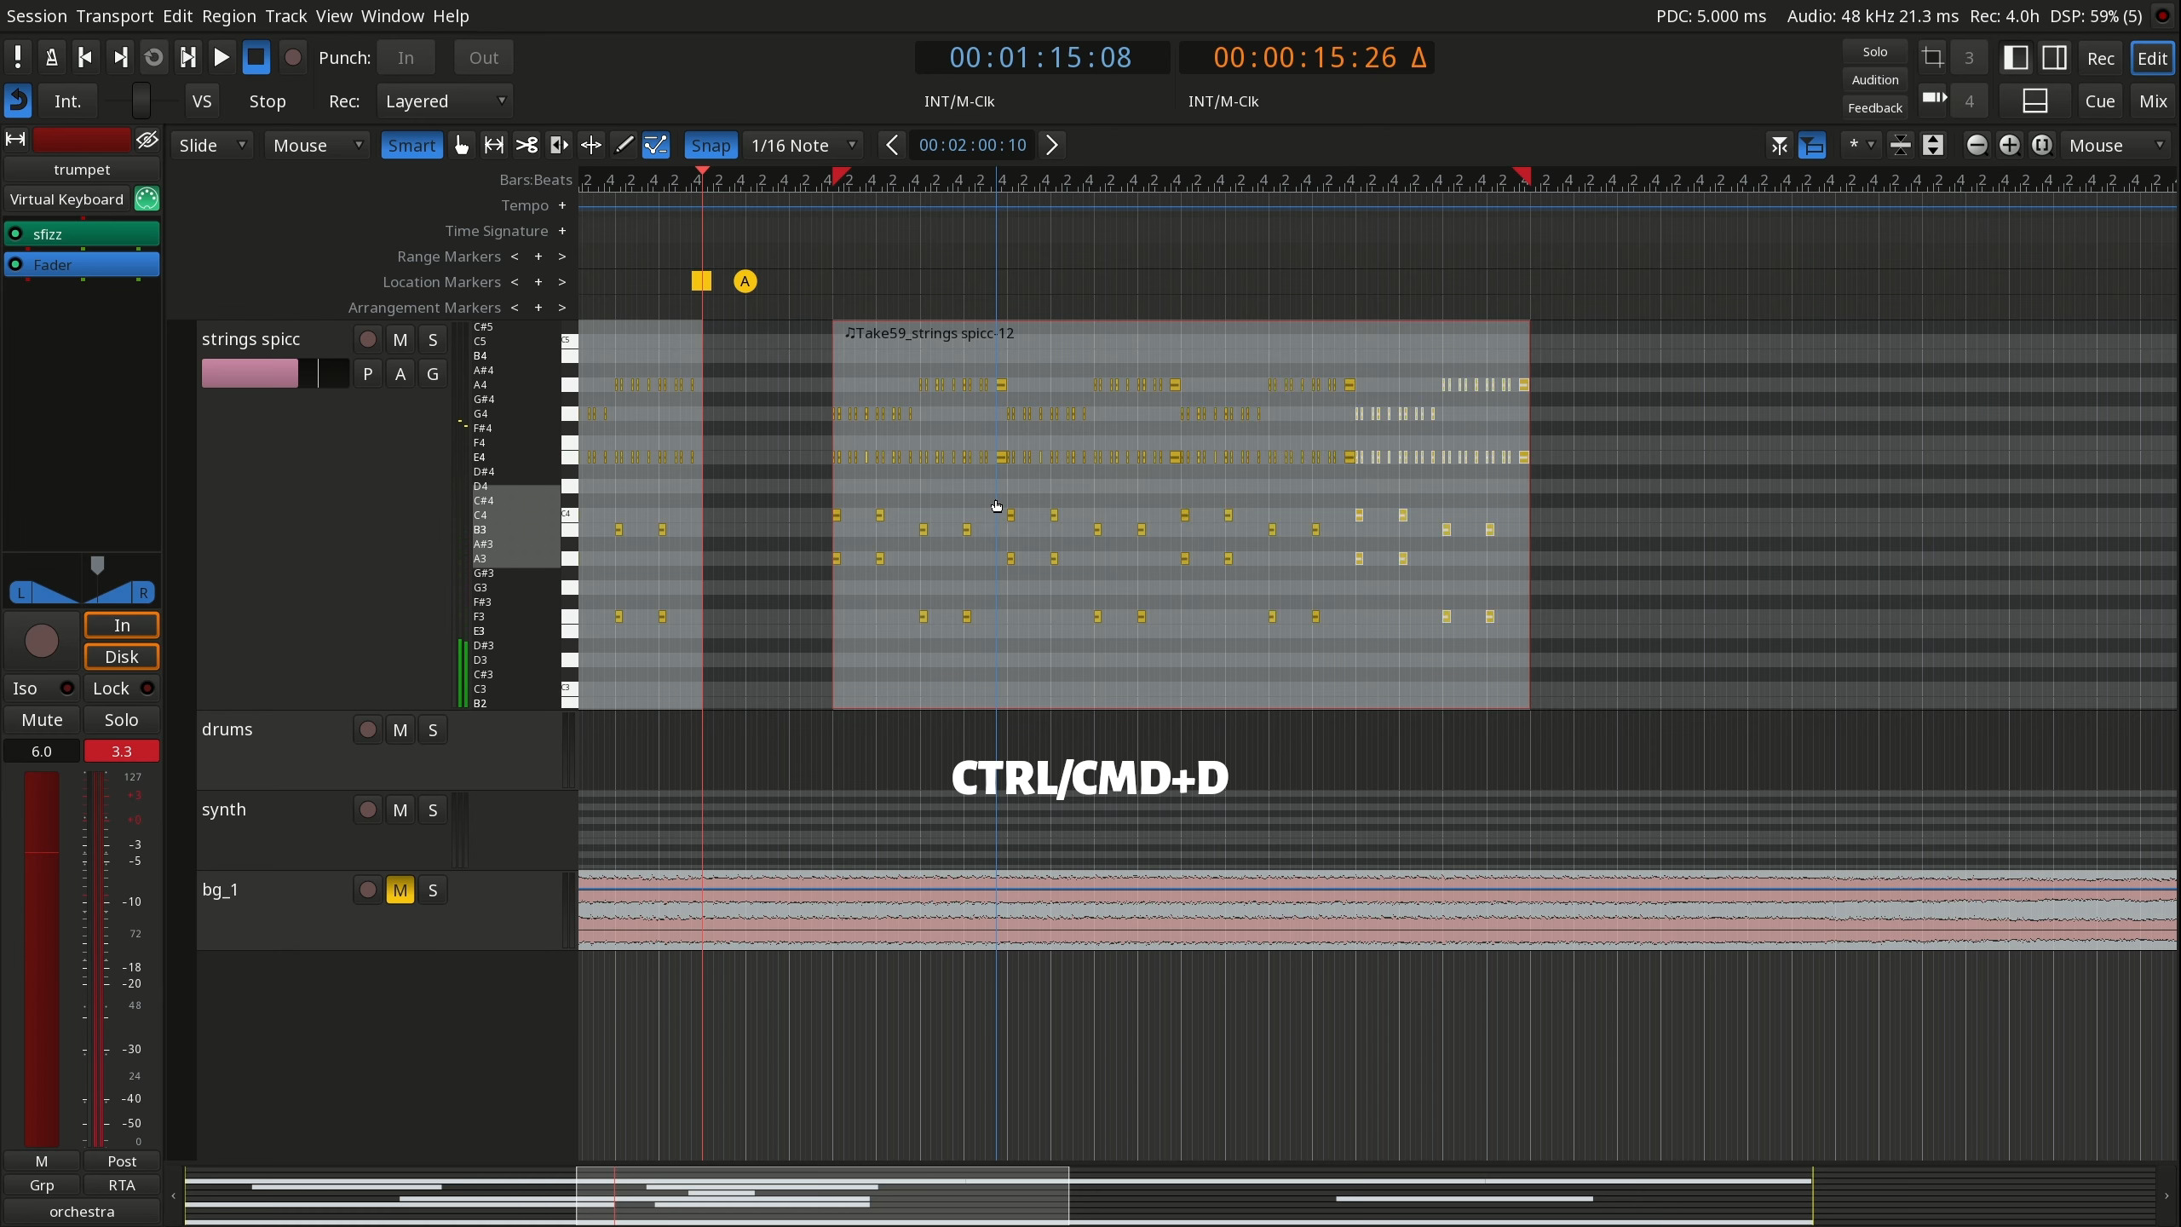Open the 1/16 Note grid dropdown
The image size is (2181, 1227).
click(x=803, y=145)
